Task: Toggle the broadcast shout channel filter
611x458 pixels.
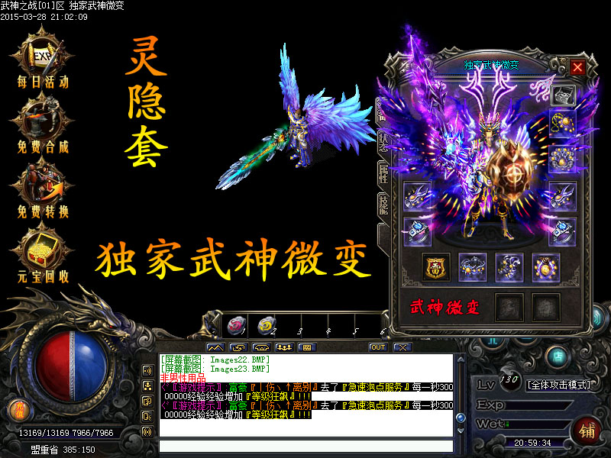Action: point(147,431)
